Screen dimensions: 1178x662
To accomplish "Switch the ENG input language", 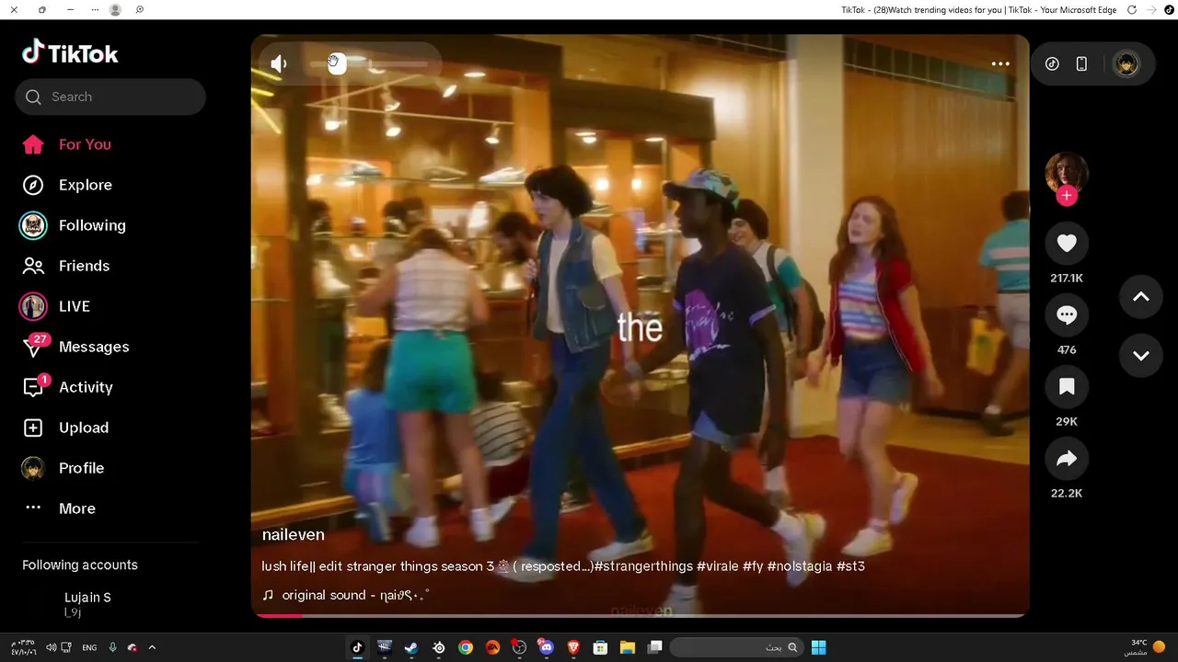I will 89,647.
